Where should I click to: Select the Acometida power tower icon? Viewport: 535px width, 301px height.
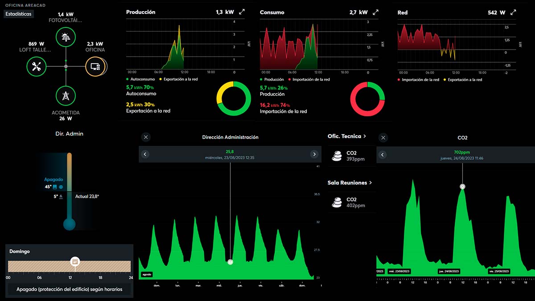coord(66,96)
